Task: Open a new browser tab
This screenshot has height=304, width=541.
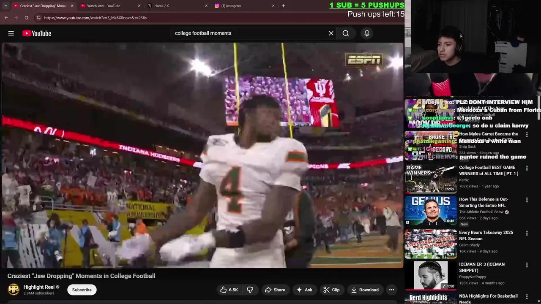Action: point(283,6)
